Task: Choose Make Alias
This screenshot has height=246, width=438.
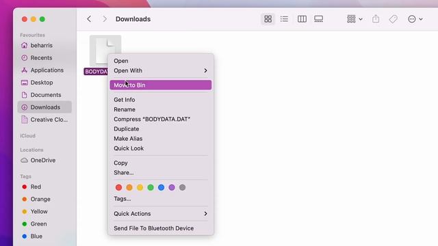Action: [161, 139]
